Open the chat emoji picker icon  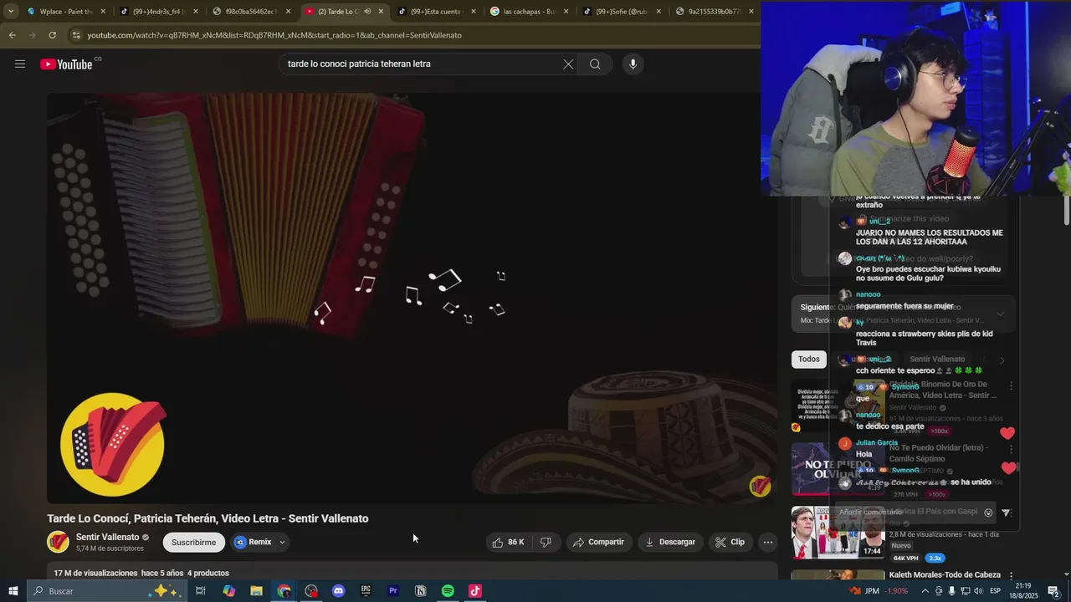988,513
